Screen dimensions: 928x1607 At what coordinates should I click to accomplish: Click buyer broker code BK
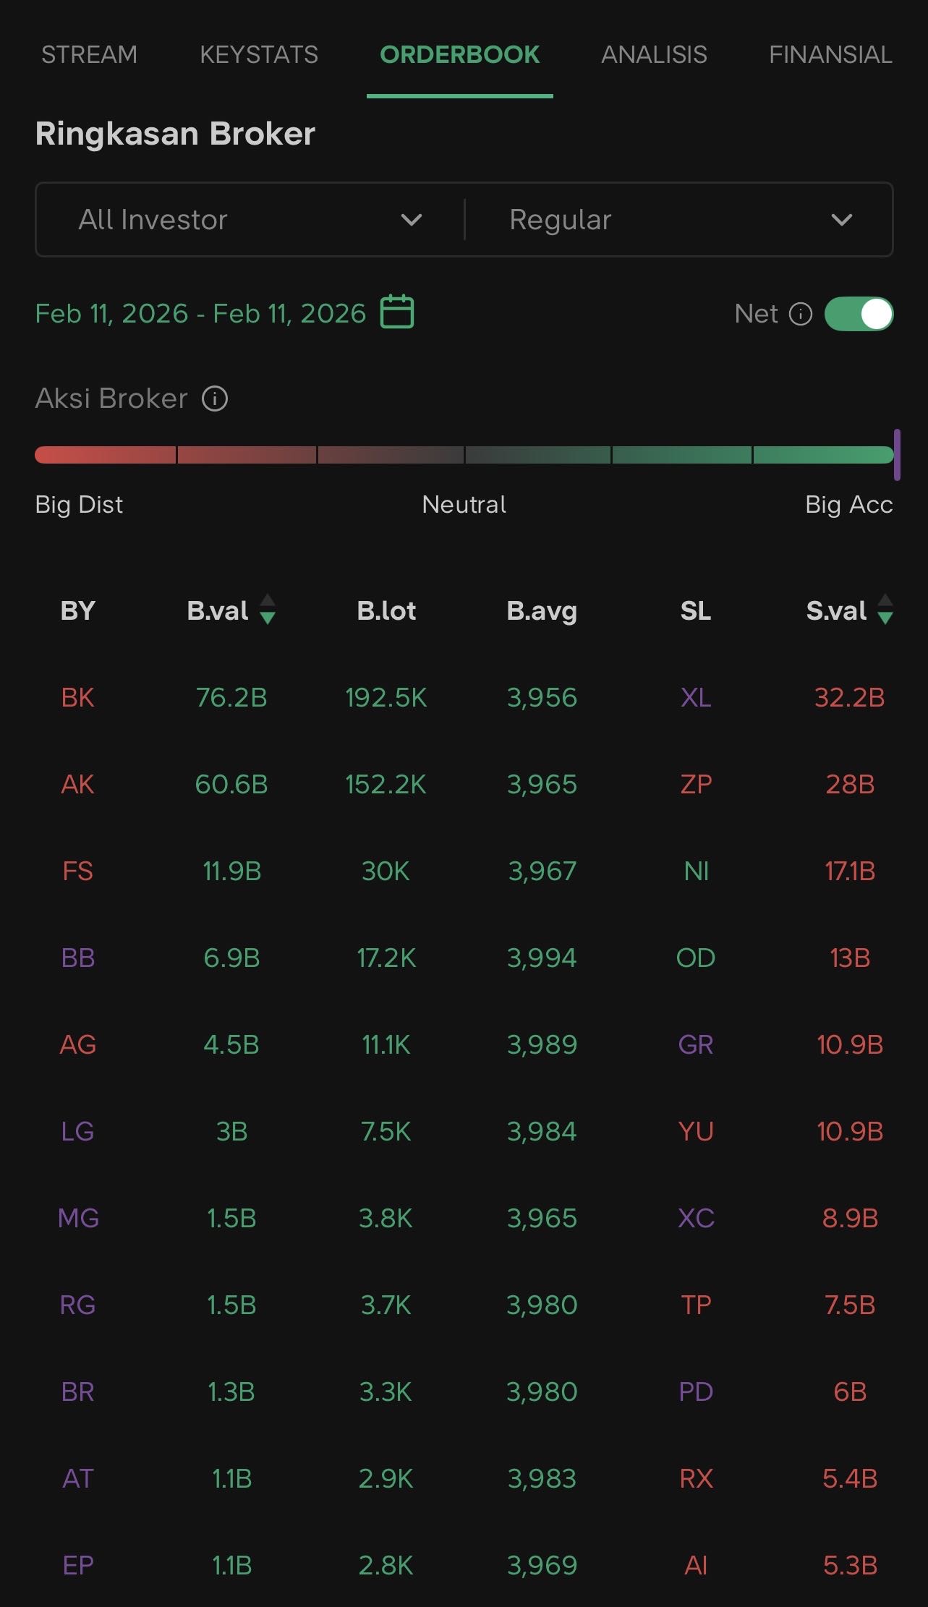pos(77,698)
